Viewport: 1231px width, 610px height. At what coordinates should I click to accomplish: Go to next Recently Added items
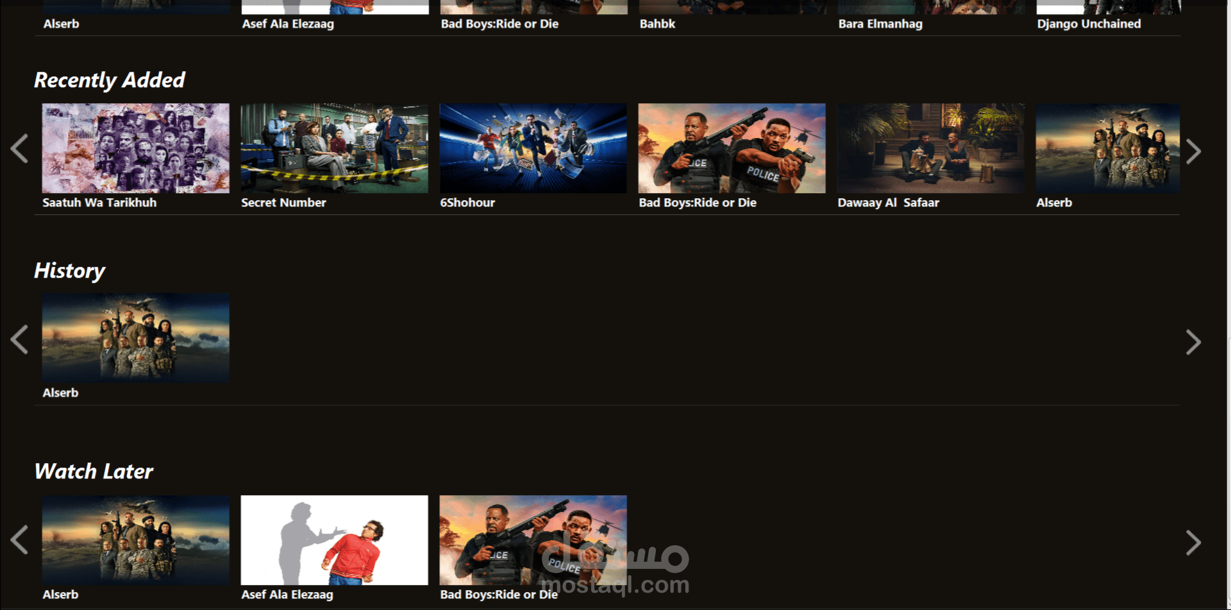(x=1193, y=151)
